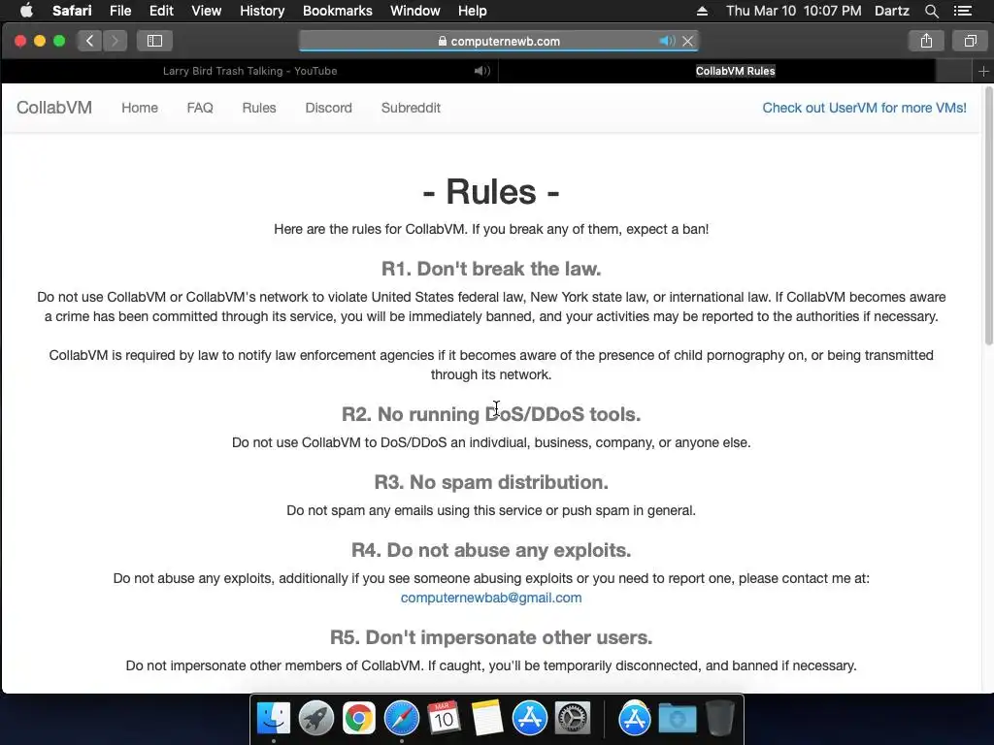Open the Safari menu
The width and height of the screenshot is (994, 745).
[72, 11]
